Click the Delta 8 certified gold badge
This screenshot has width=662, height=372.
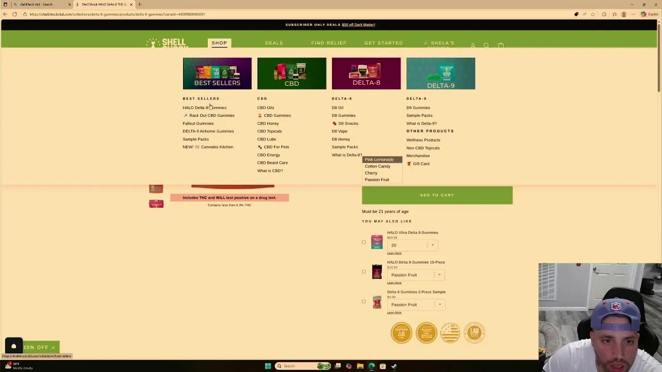[401, 333]
